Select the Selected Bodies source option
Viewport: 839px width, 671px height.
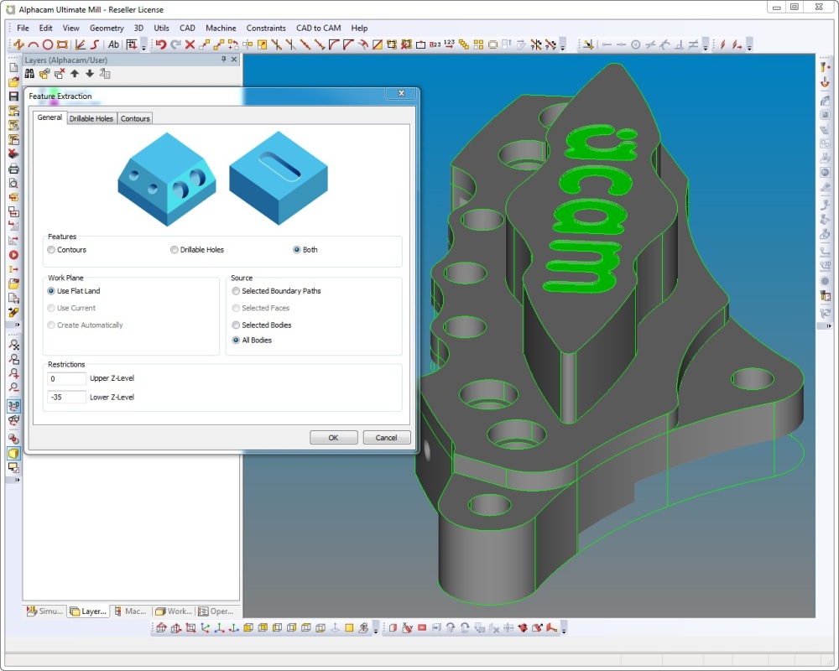point(236,325)
